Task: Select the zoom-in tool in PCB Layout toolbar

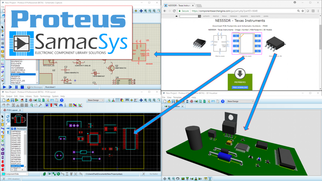Action: click(x=145, y=100)
